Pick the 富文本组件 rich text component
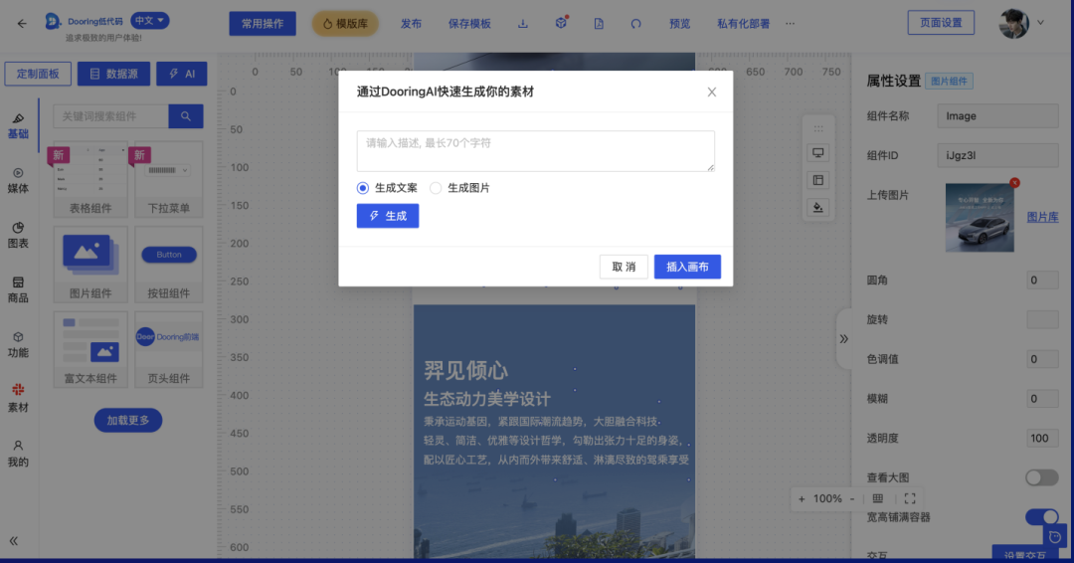The image size is (1074, 563). pos(90,349)
